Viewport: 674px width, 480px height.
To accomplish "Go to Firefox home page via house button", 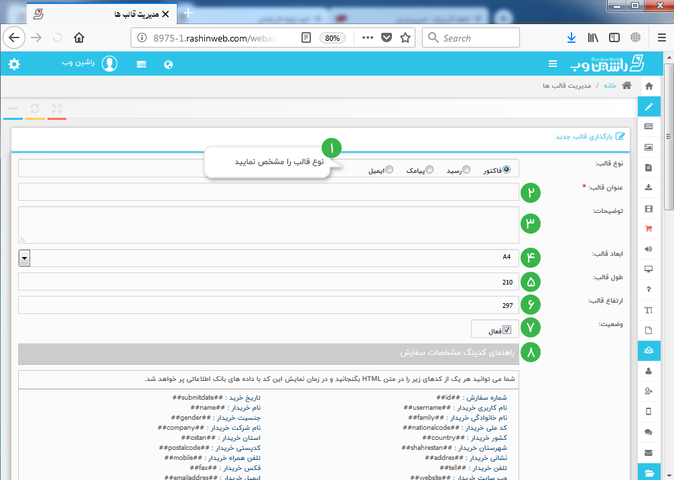I will [x=78, y=37].
